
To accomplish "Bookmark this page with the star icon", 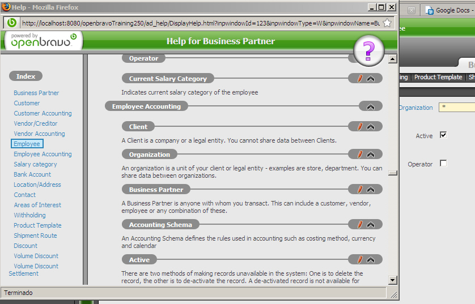I will tap(387, 23).
